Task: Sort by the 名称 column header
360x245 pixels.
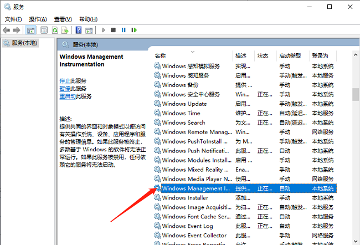Action: point(193,56)
